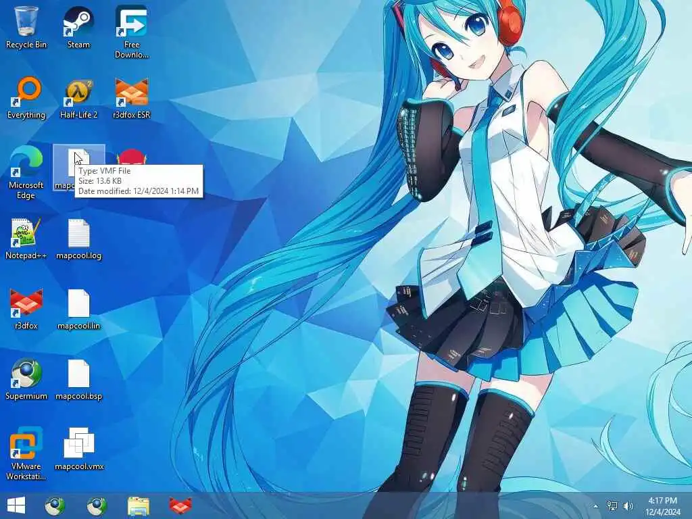Select the mapcool.lin file
Viewport: 692px width, 519px height.
[x=78, y=309]
